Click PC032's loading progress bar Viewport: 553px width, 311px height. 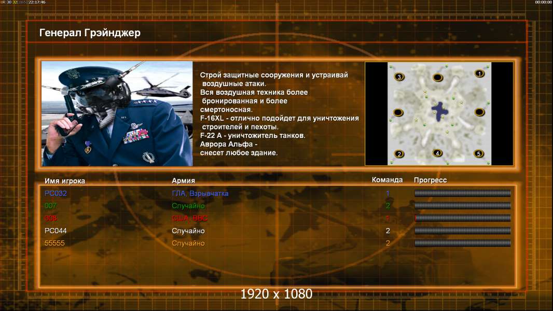pyautogui.click(x=462, y=193)
